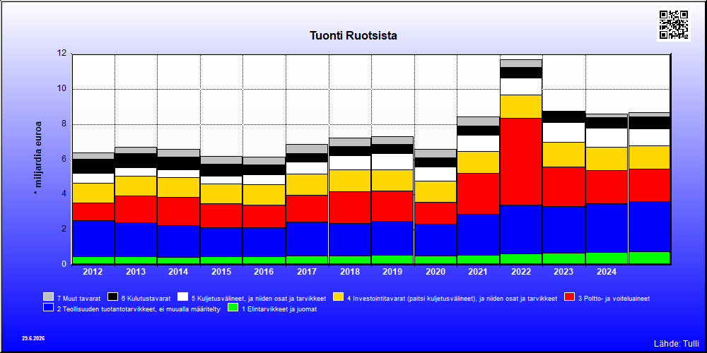
Task: Click the 2018 x-axis label
Action: (x=350, y=272)
